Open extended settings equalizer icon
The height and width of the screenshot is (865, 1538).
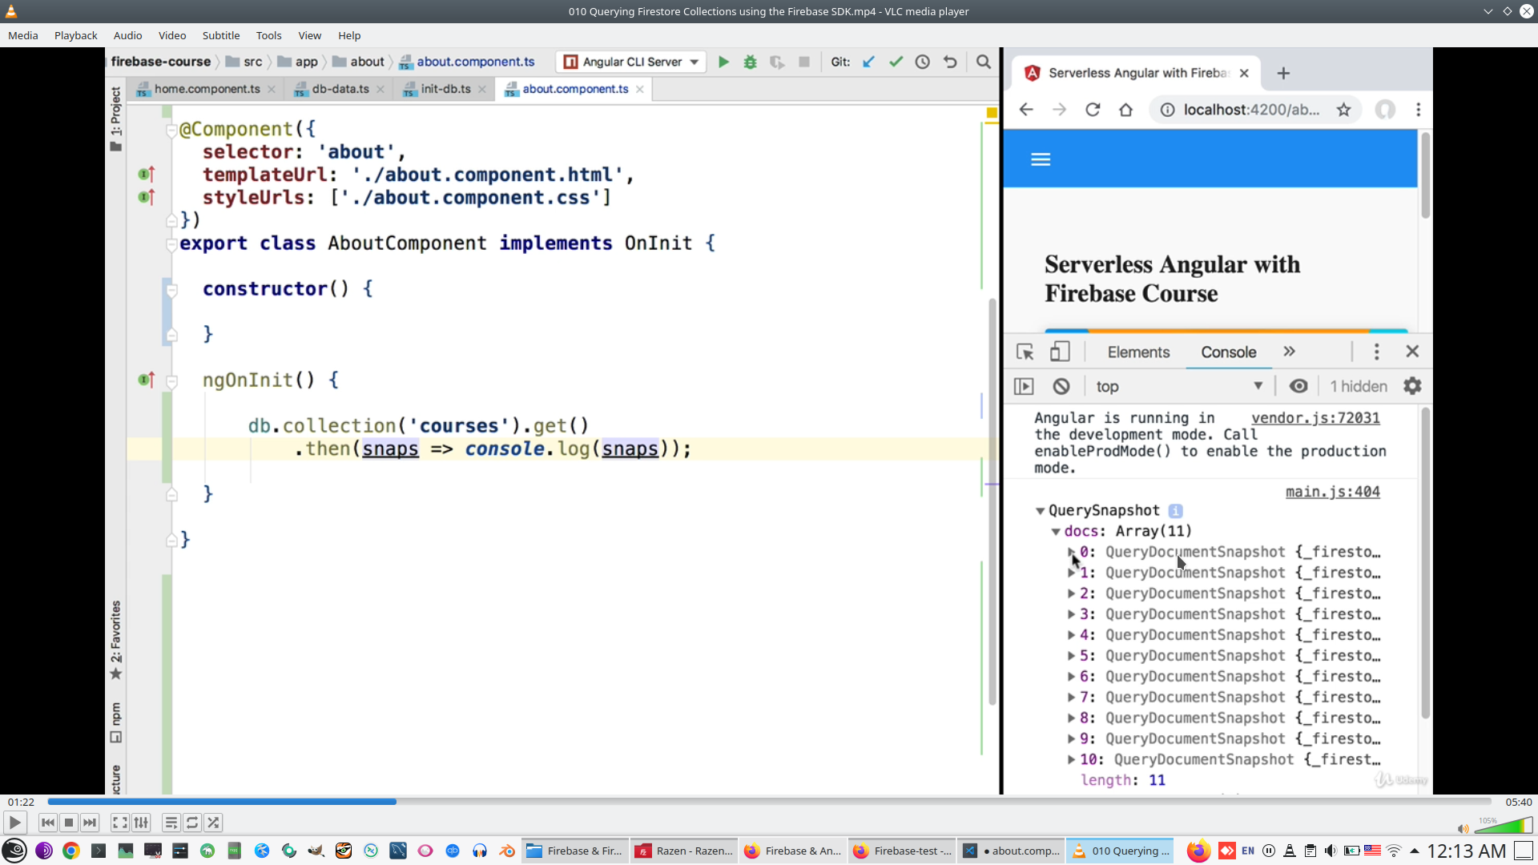pyautogui.click(x=141, y=823)
